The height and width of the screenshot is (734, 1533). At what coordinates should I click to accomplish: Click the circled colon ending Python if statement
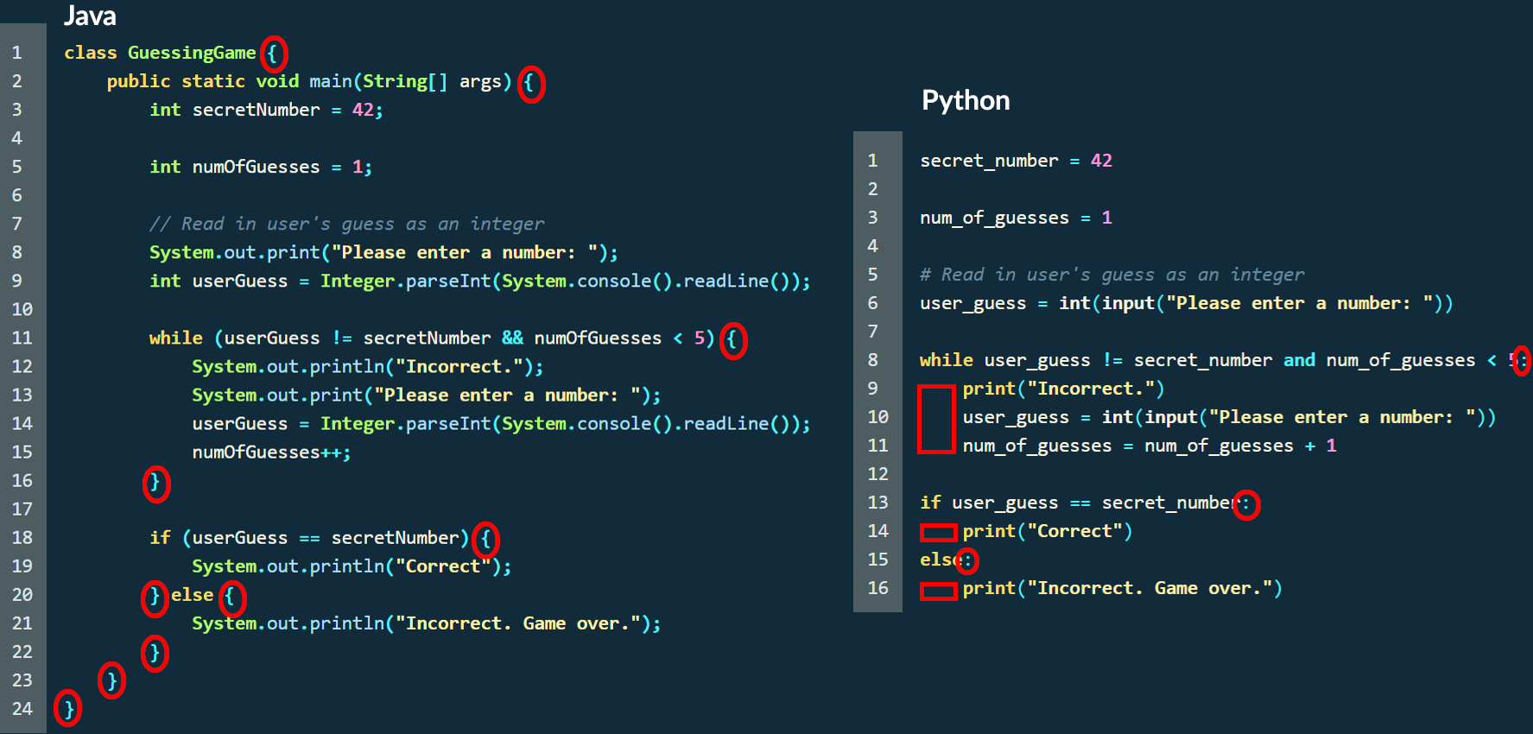(1245, 504)
